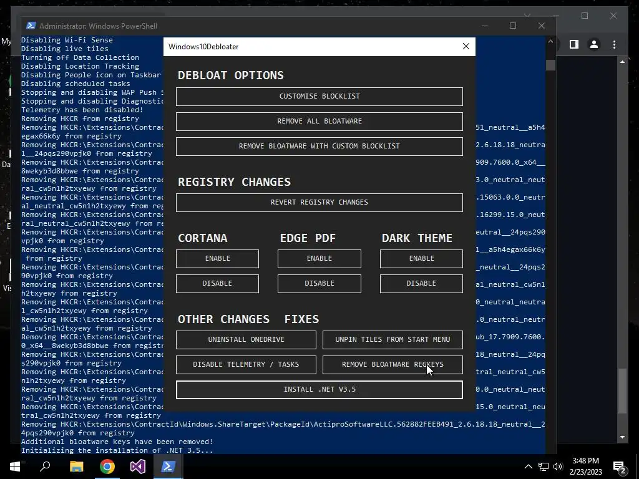Open Google Chrome from taskbar
Screen dimensions: 639x479
pyautogui.click(x=107, y=467)
